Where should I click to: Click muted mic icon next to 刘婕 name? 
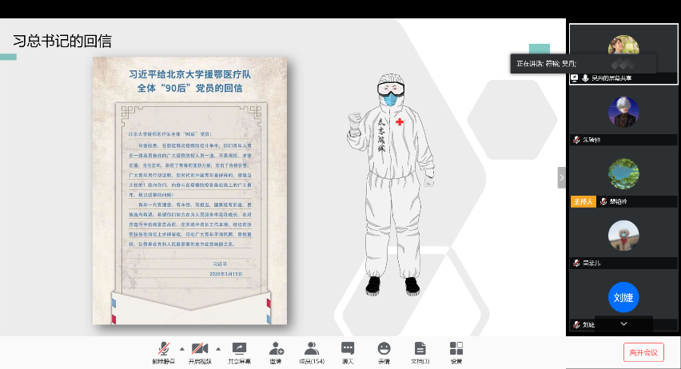[x=576, y=325]
